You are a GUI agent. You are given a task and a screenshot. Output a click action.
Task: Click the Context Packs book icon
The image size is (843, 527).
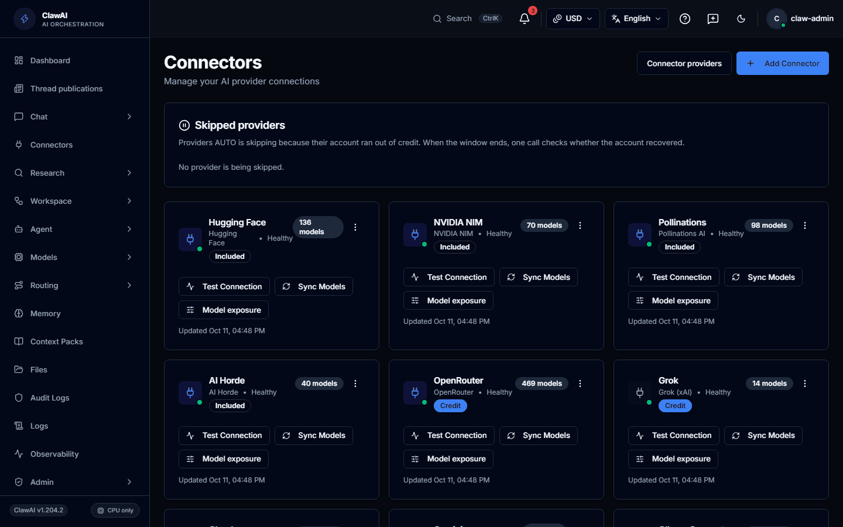[19, 341]
